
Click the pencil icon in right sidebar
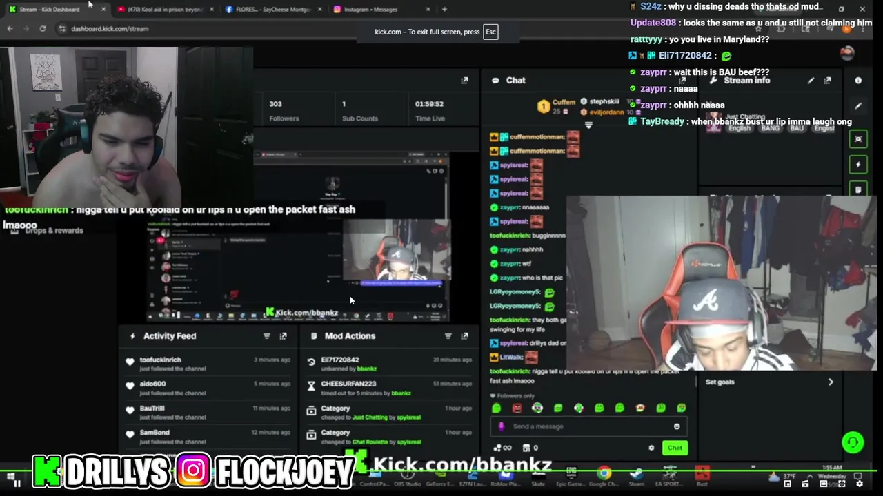[x=858, y=106]
